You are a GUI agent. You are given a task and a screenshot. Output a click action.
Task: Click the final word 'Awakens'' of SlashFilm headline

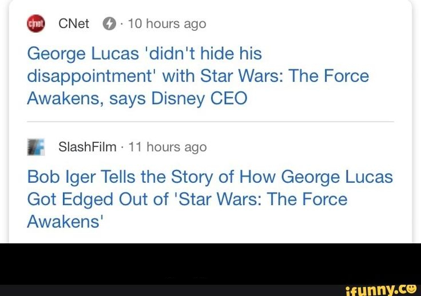pos(65,222)
